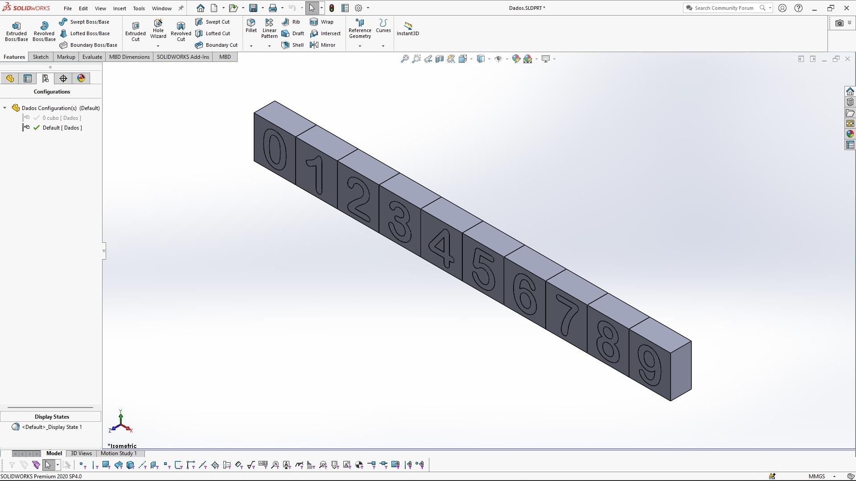Open Curves dropdown arrow

(383, 46)
